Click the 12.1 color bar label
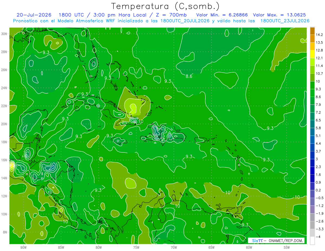 (320, 58)
